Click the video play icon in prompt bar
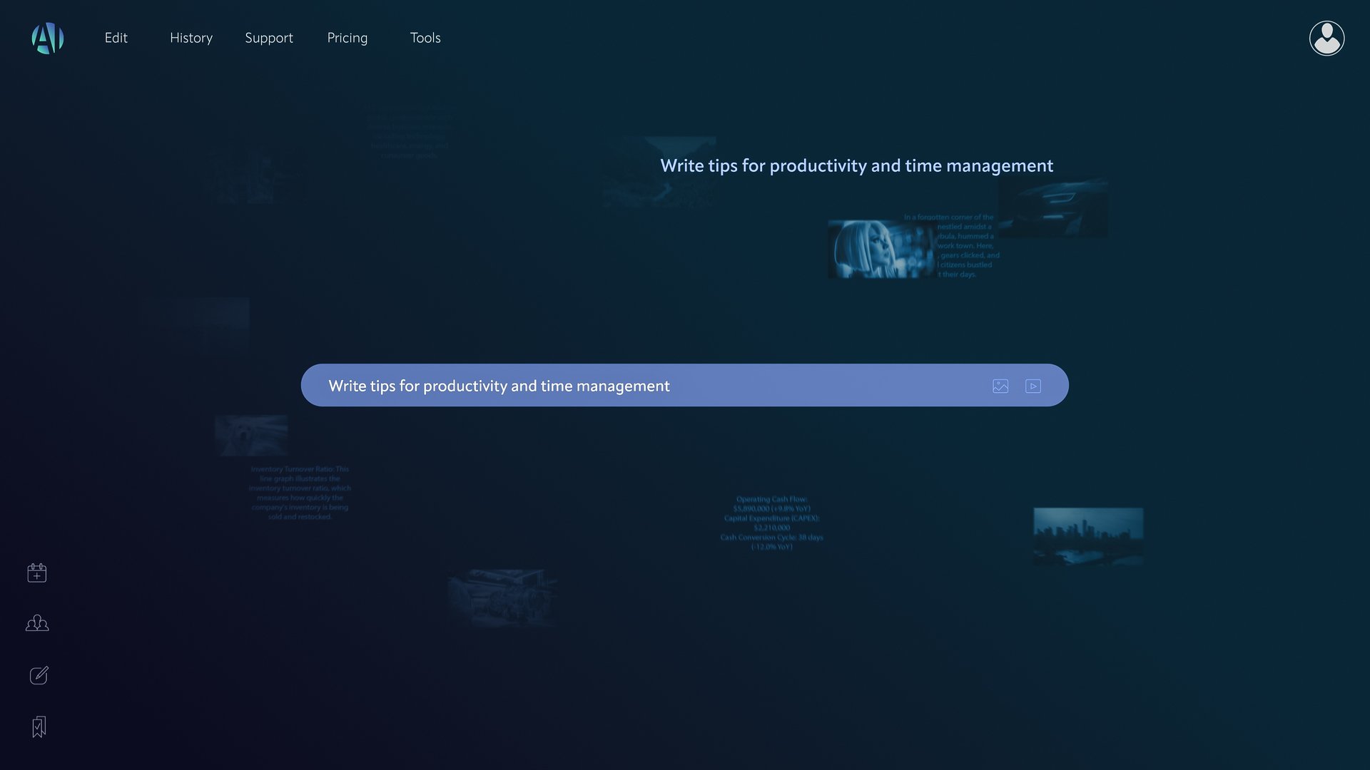Image resolution: width=1370 pixels, height=770 pixels. click(1033, 386)
